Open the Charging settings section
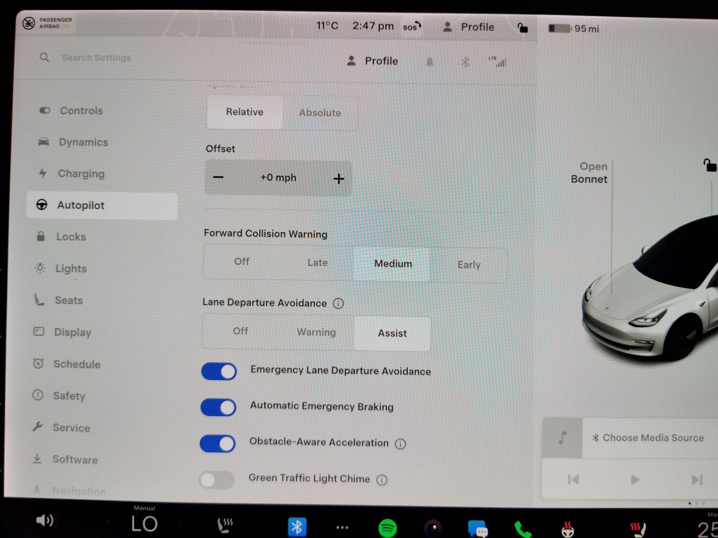This screenshot has width=718, height=538. coord(80,174)
